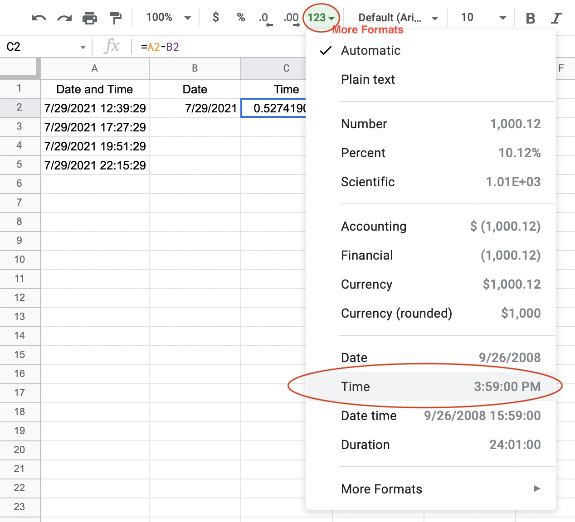Click the Redo arrow icon
575x522 pixels.
(x=64, y=18)
